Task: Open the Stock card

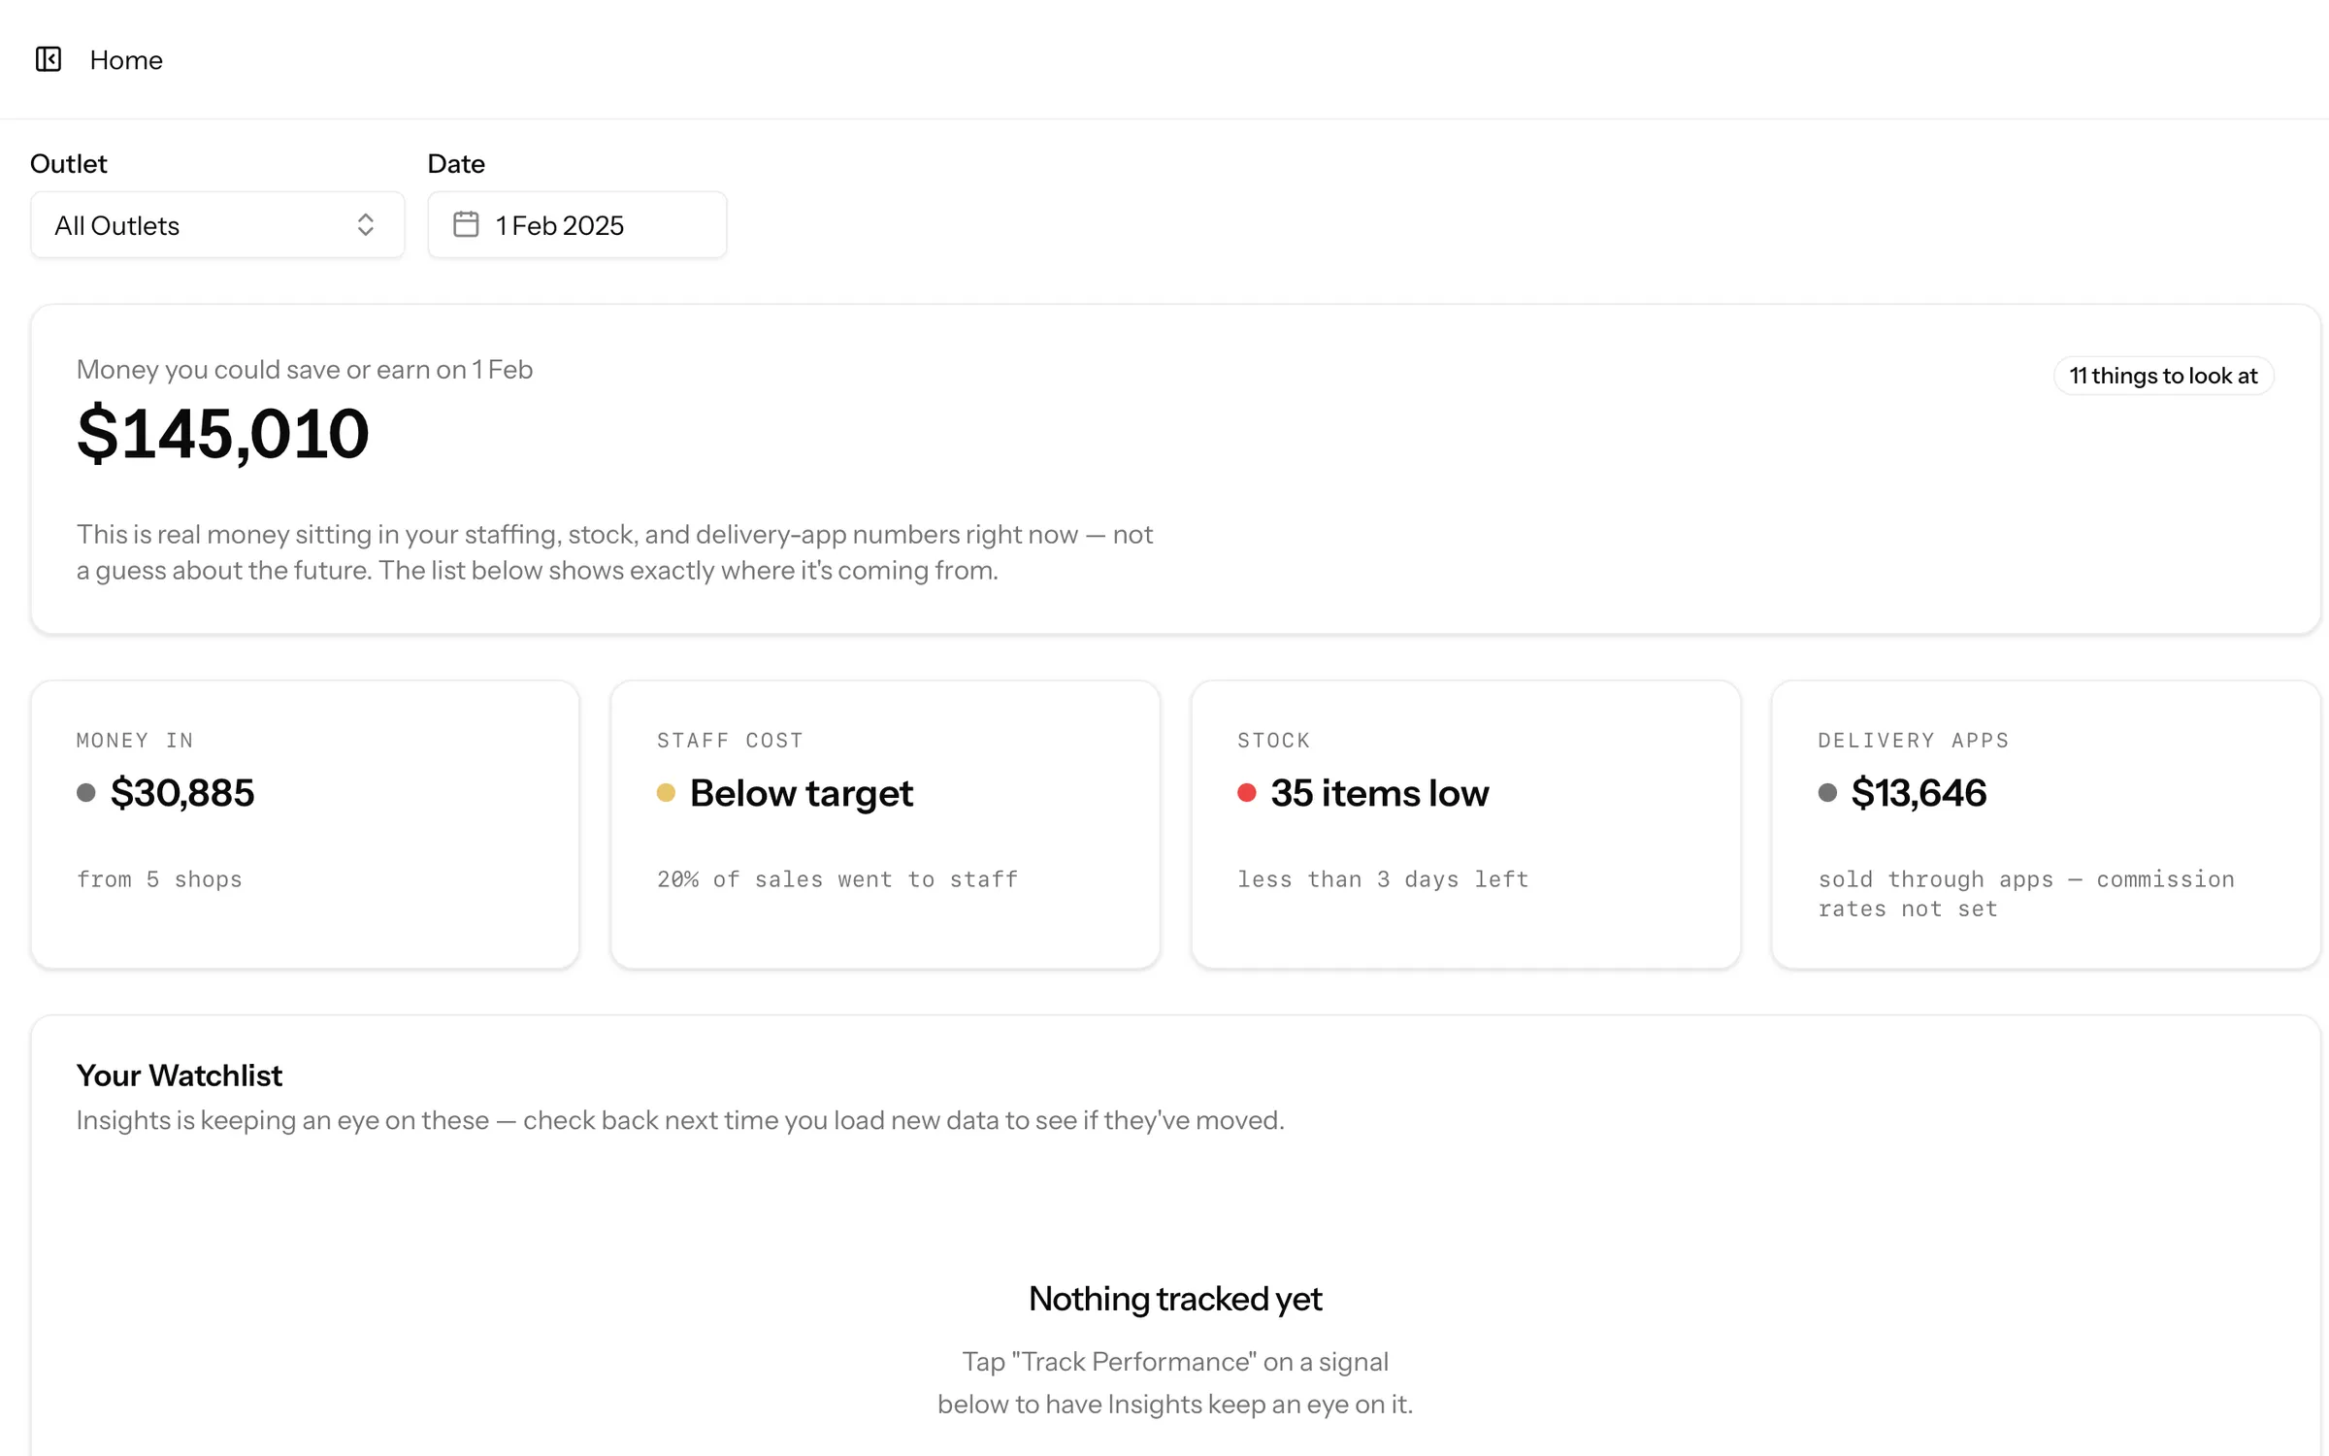Action: click(x=1465, y=824)
